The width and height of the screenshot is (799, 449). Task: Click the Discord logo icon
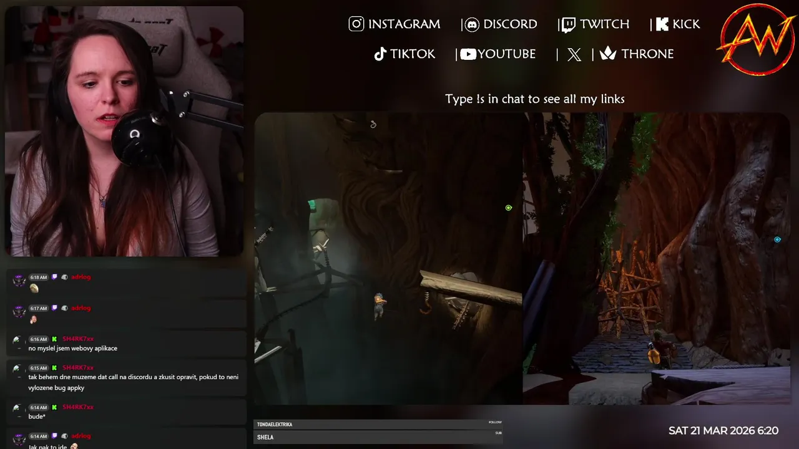point(472,24)
